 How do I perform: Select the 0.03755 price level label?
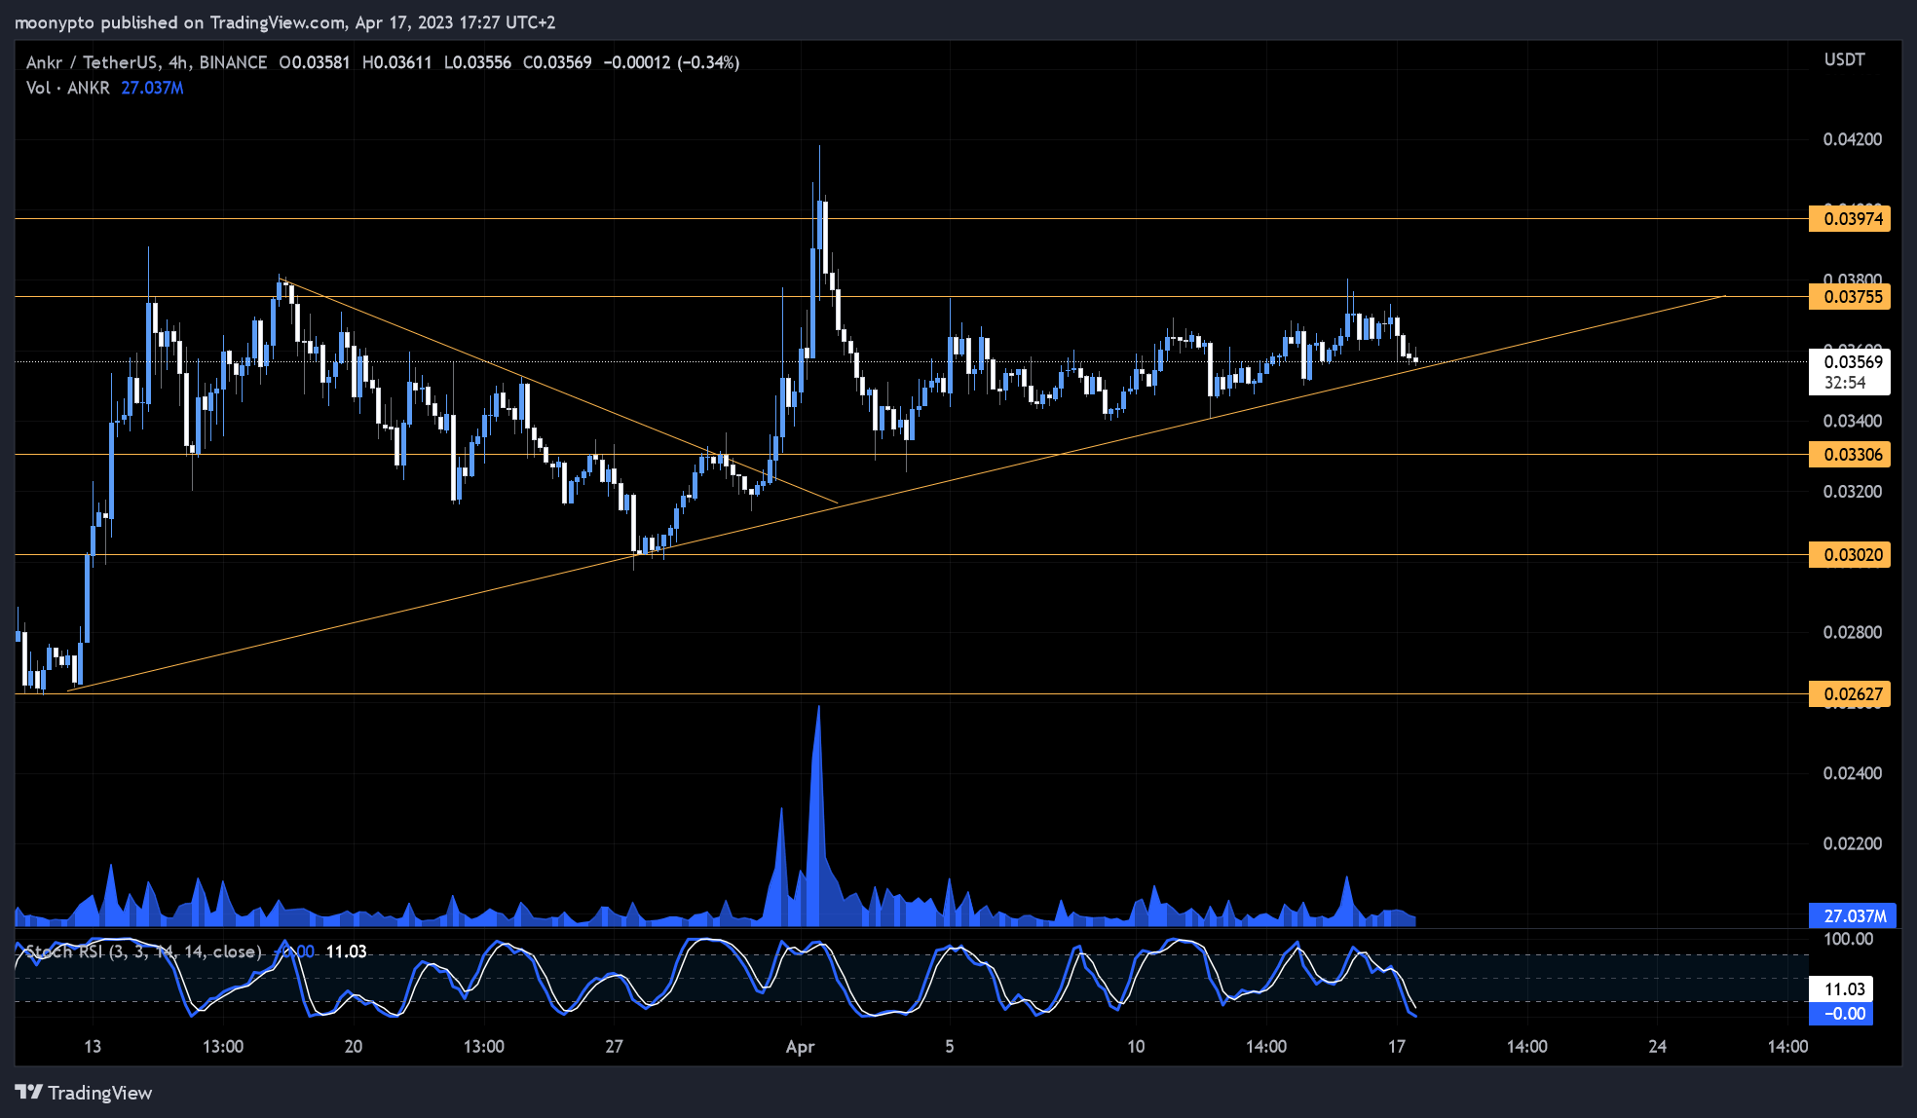[1849, 296]
